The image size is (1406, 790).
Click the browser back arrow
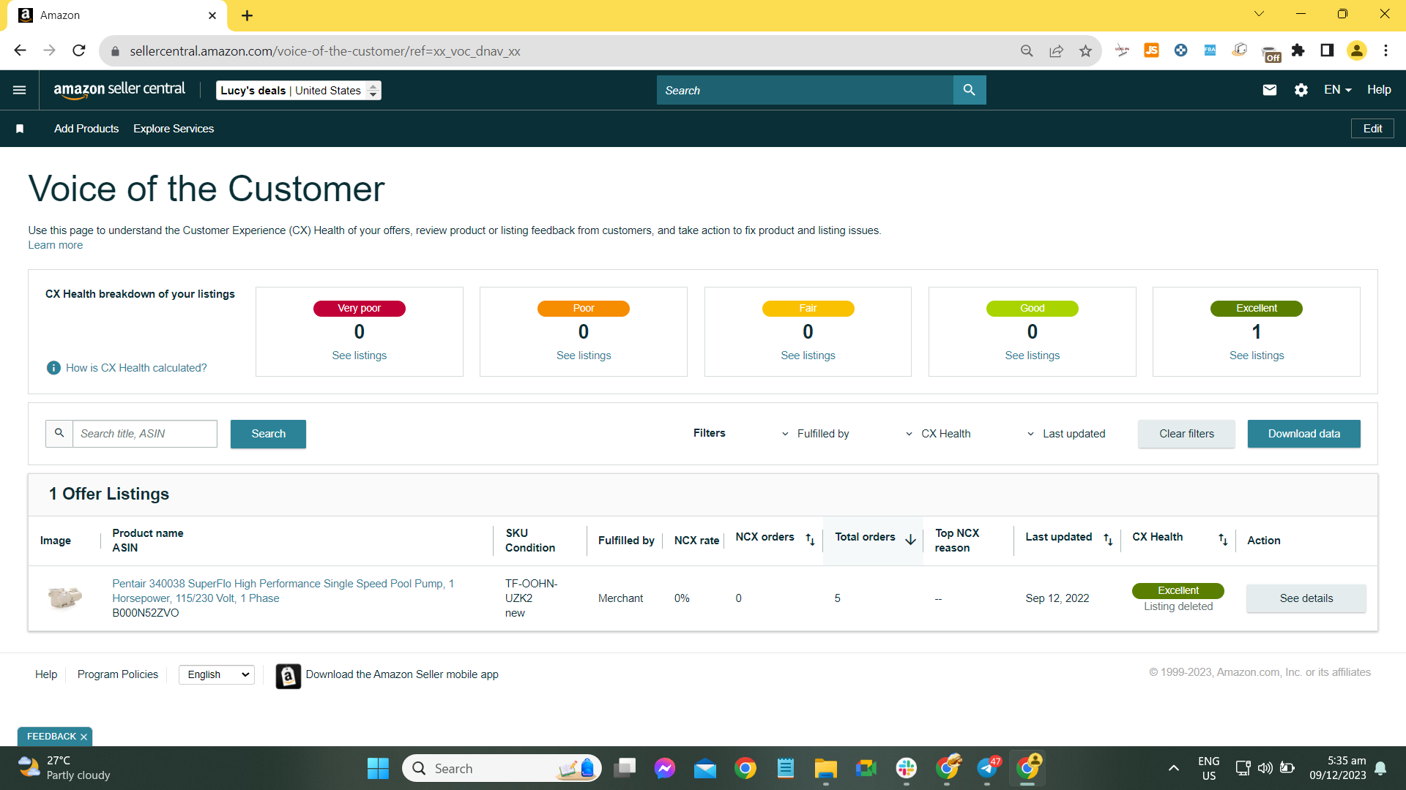(x=20, y=50)
